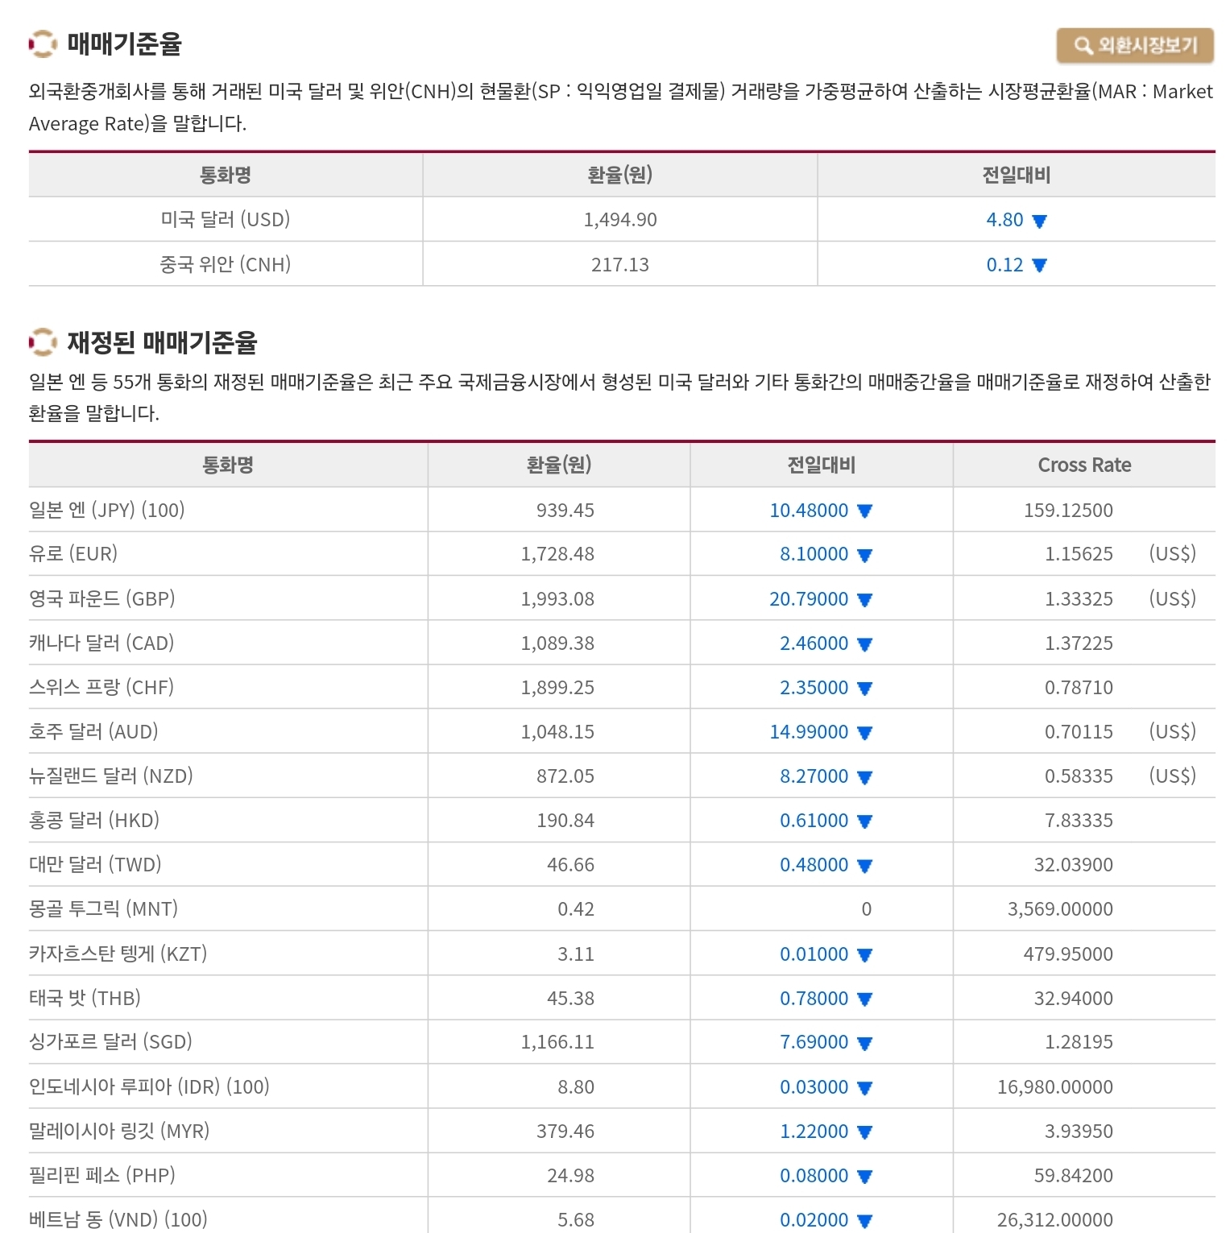Open the 외환시장보기 button
The height and width of the screenshot is (1233, 1230).
1135,46
